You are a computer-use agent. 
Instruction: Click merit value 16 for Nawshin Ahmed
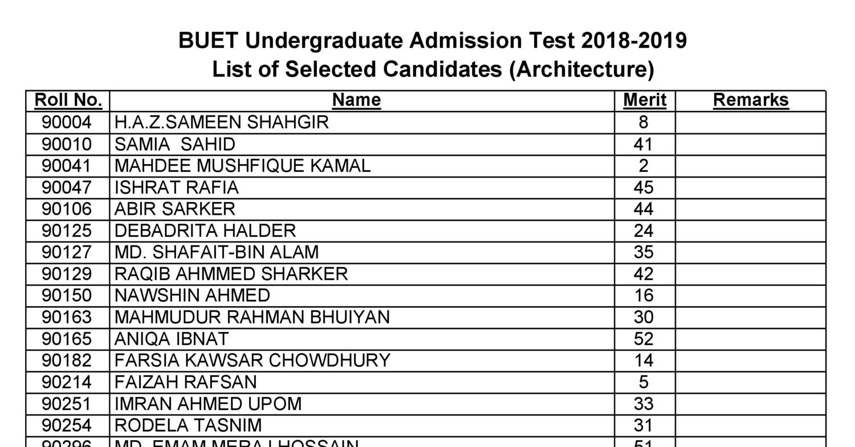(644, 296)
